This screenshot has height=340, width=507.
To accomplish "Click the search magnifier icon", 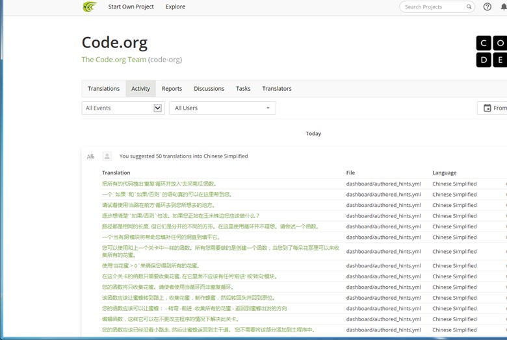I will tap(469, 6).
